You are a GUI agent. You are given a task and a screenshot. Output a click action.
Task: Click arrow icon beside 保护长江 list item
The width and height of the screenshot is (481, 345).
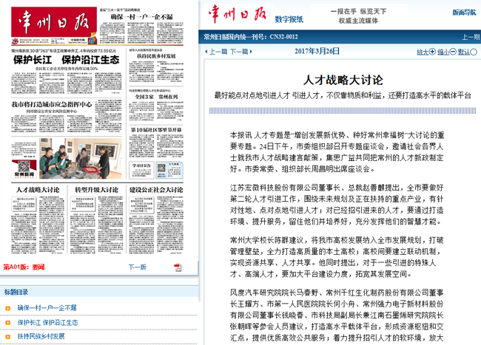[10, 322]
